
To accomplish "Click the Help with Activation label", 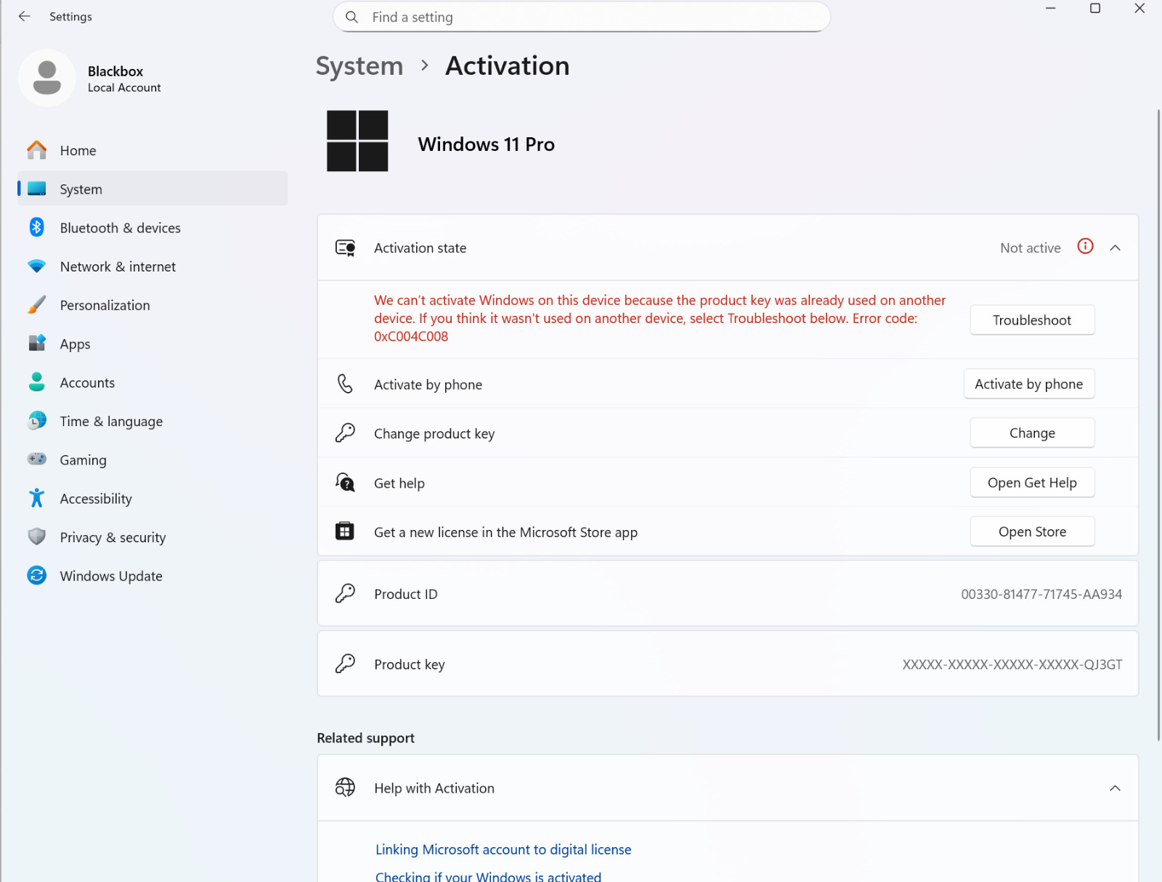I will click(x=434, y=788).
